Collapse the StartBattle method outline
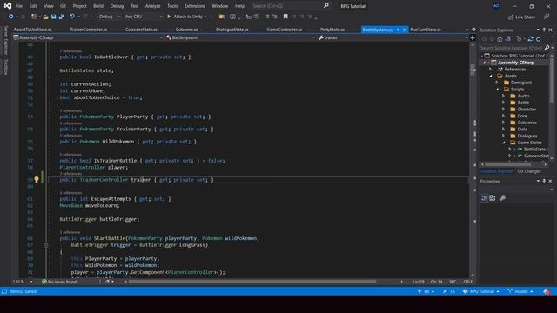Viewport: 557px width, 313px height. 46,245
